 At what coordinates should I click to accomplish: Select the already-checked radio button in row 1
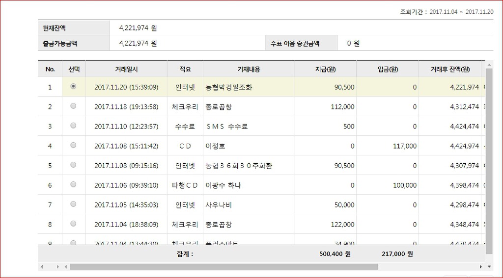pyautogui.click(x=74, y=86)
